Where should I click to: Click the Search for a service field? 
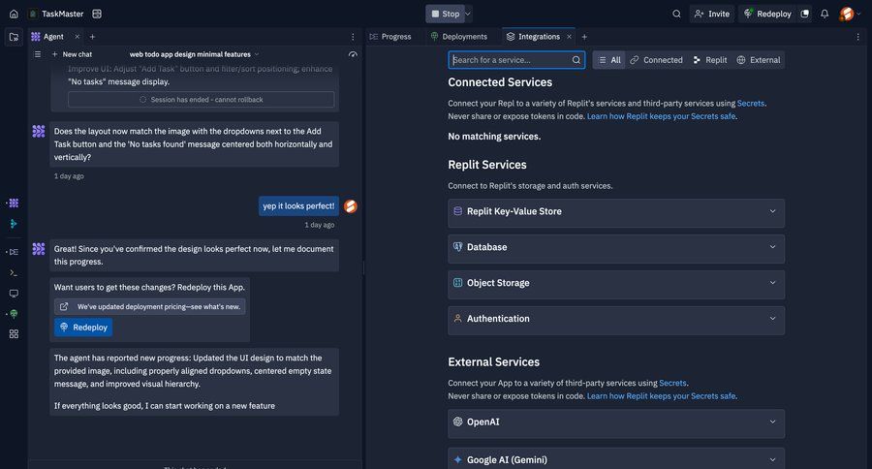[510, 60]
